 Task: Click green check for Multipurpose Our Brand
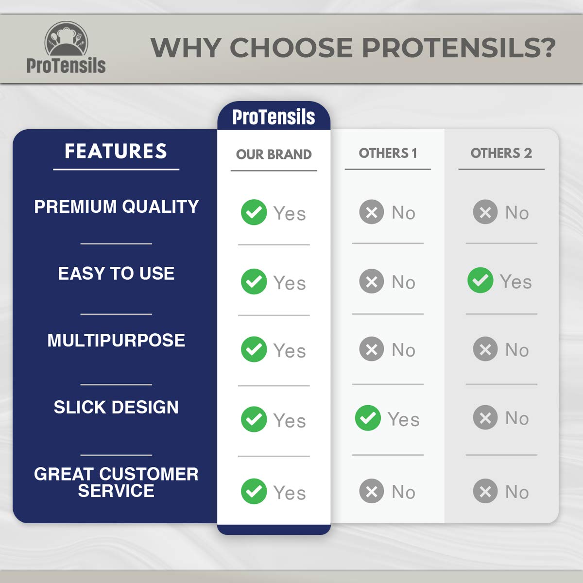pos(254,349)
